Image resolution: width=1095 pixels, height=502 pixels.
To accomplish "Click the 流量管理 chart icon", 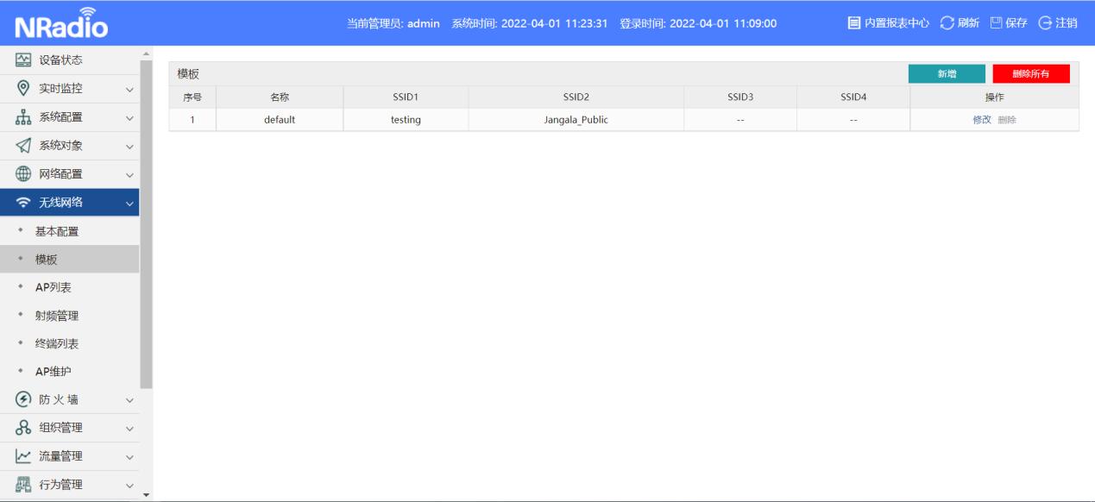I will click(x=24, y=456).
